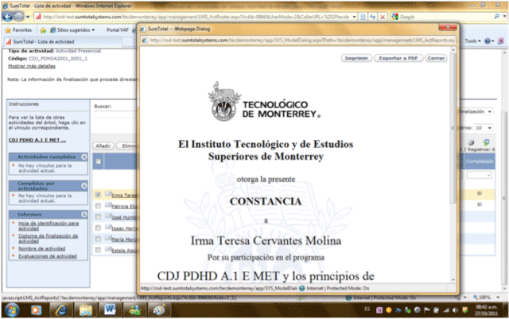Click the card icon beside Patricia
The height and width of the screenshot is (319, 509).
[x=108, y=205]
